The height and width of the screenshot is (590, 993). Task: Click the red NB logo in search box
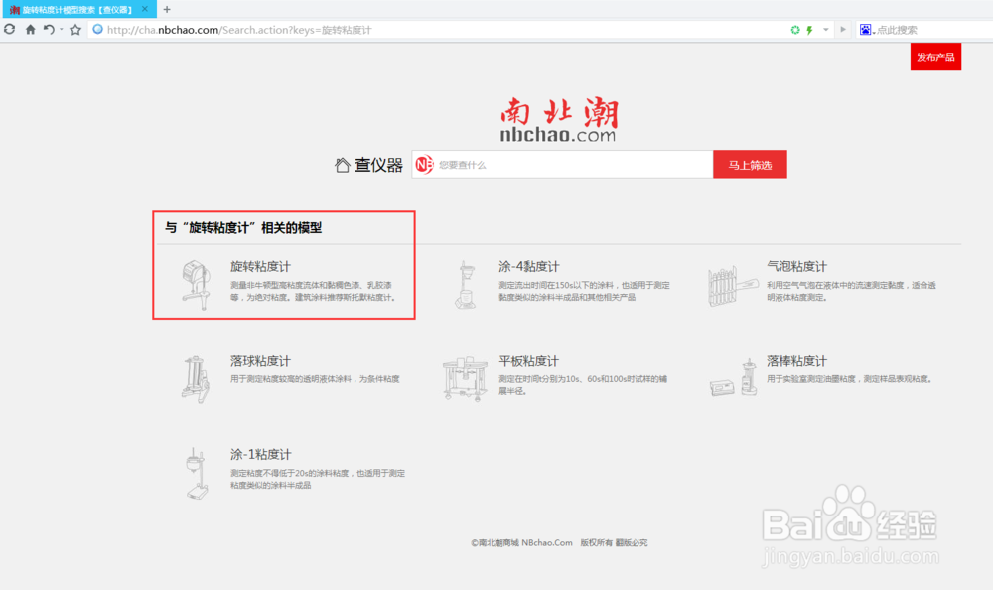pos(424,164)
